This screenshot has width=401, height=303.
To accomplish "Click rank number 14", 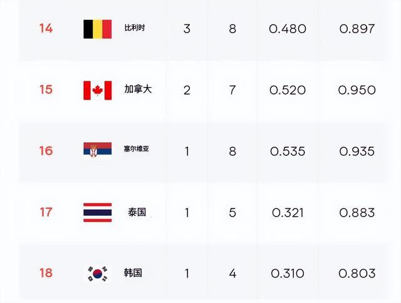I will coord(46,28).
